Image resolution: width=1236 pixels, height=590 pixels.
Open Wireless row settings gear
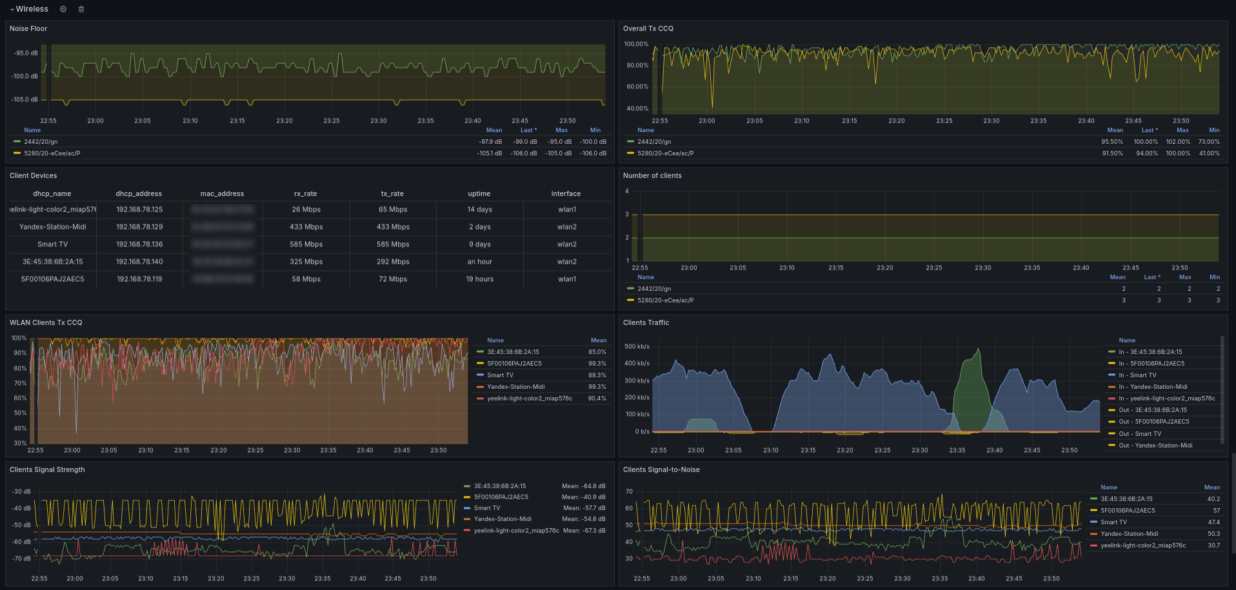63,9
